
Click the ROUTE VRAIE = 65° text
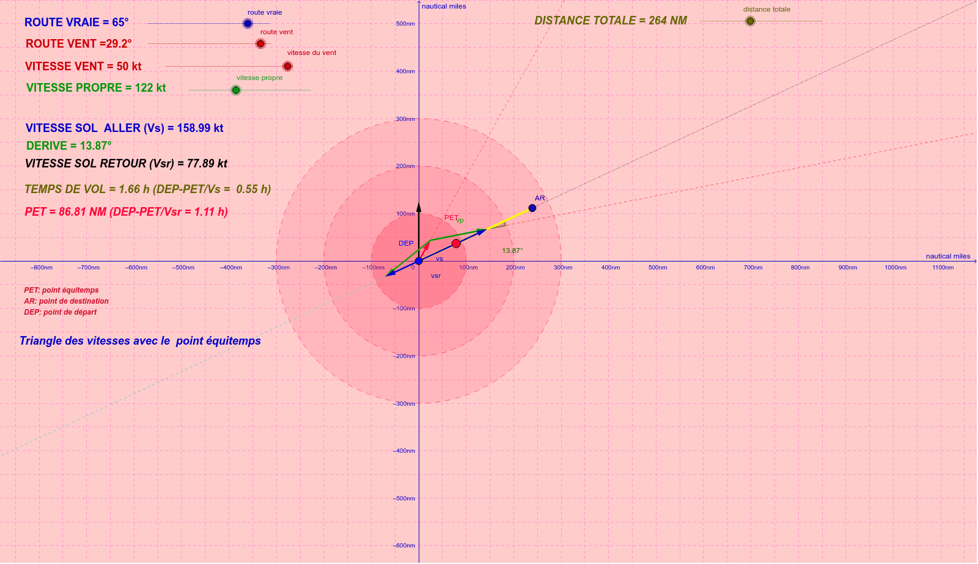point(76,22)
